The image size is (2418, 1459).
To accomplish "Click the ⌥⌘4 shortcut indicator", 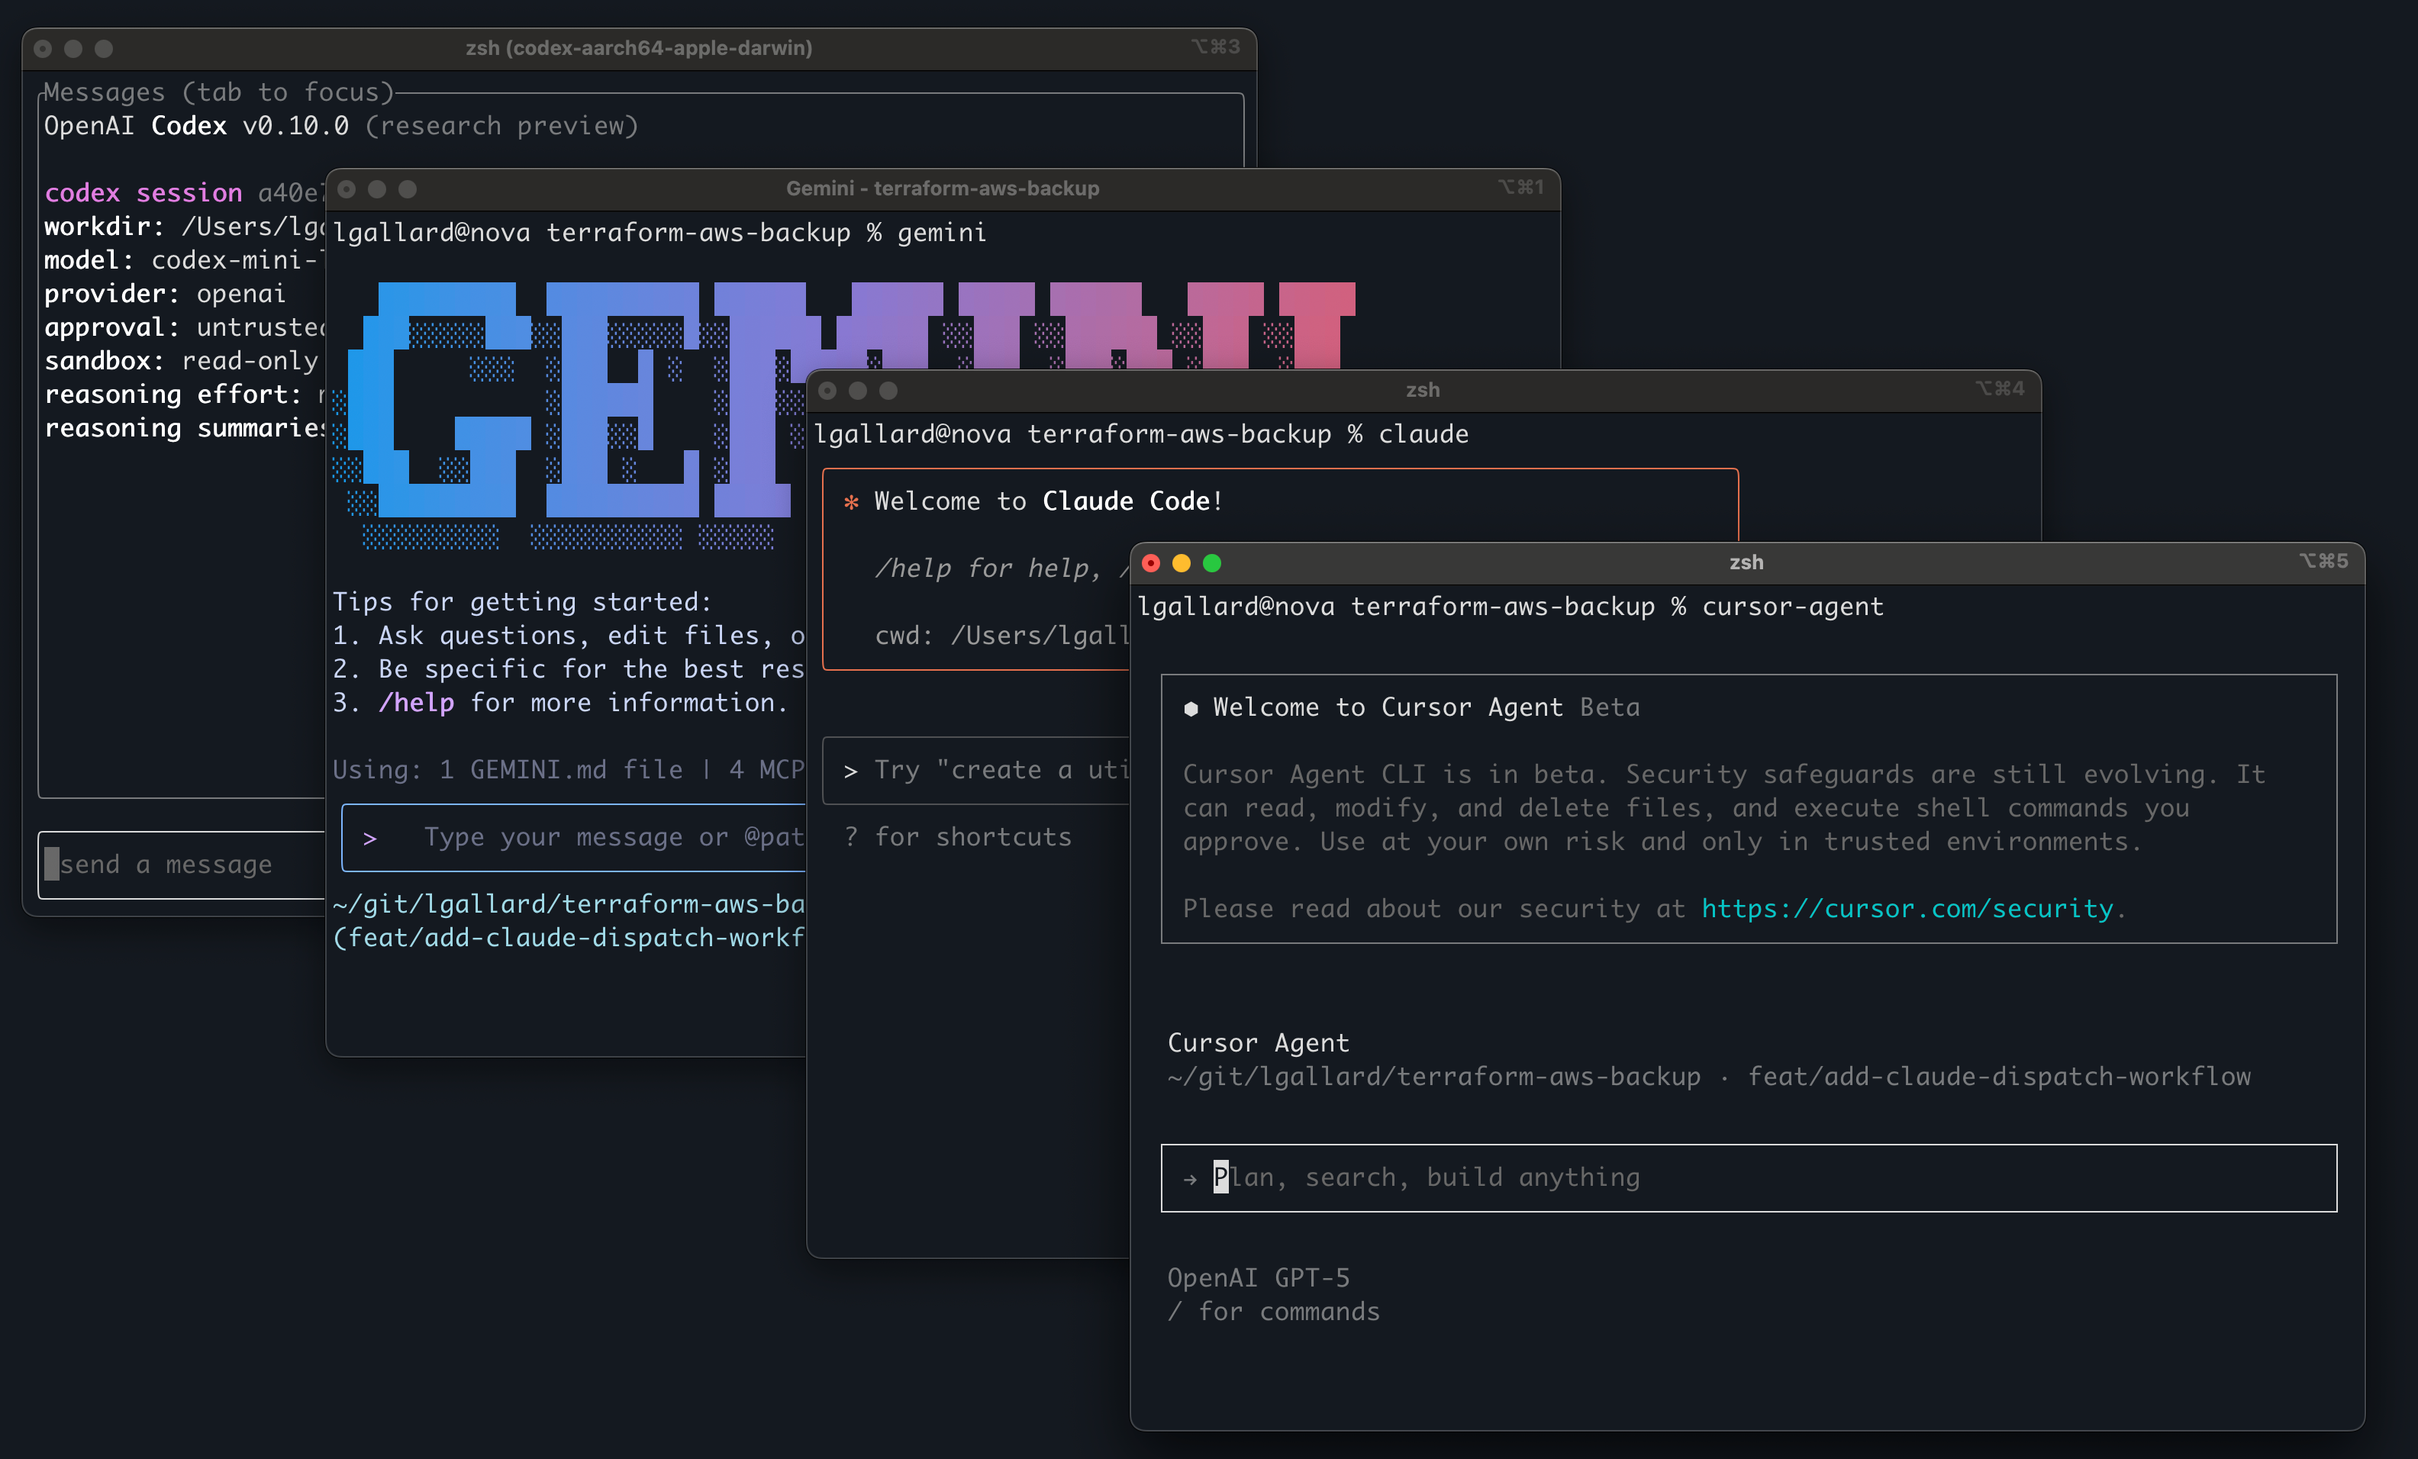I will point(1999,388).
